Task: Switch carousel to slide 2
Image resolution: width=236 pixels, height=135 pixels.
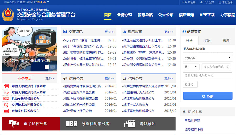Action: pos(52,67)
